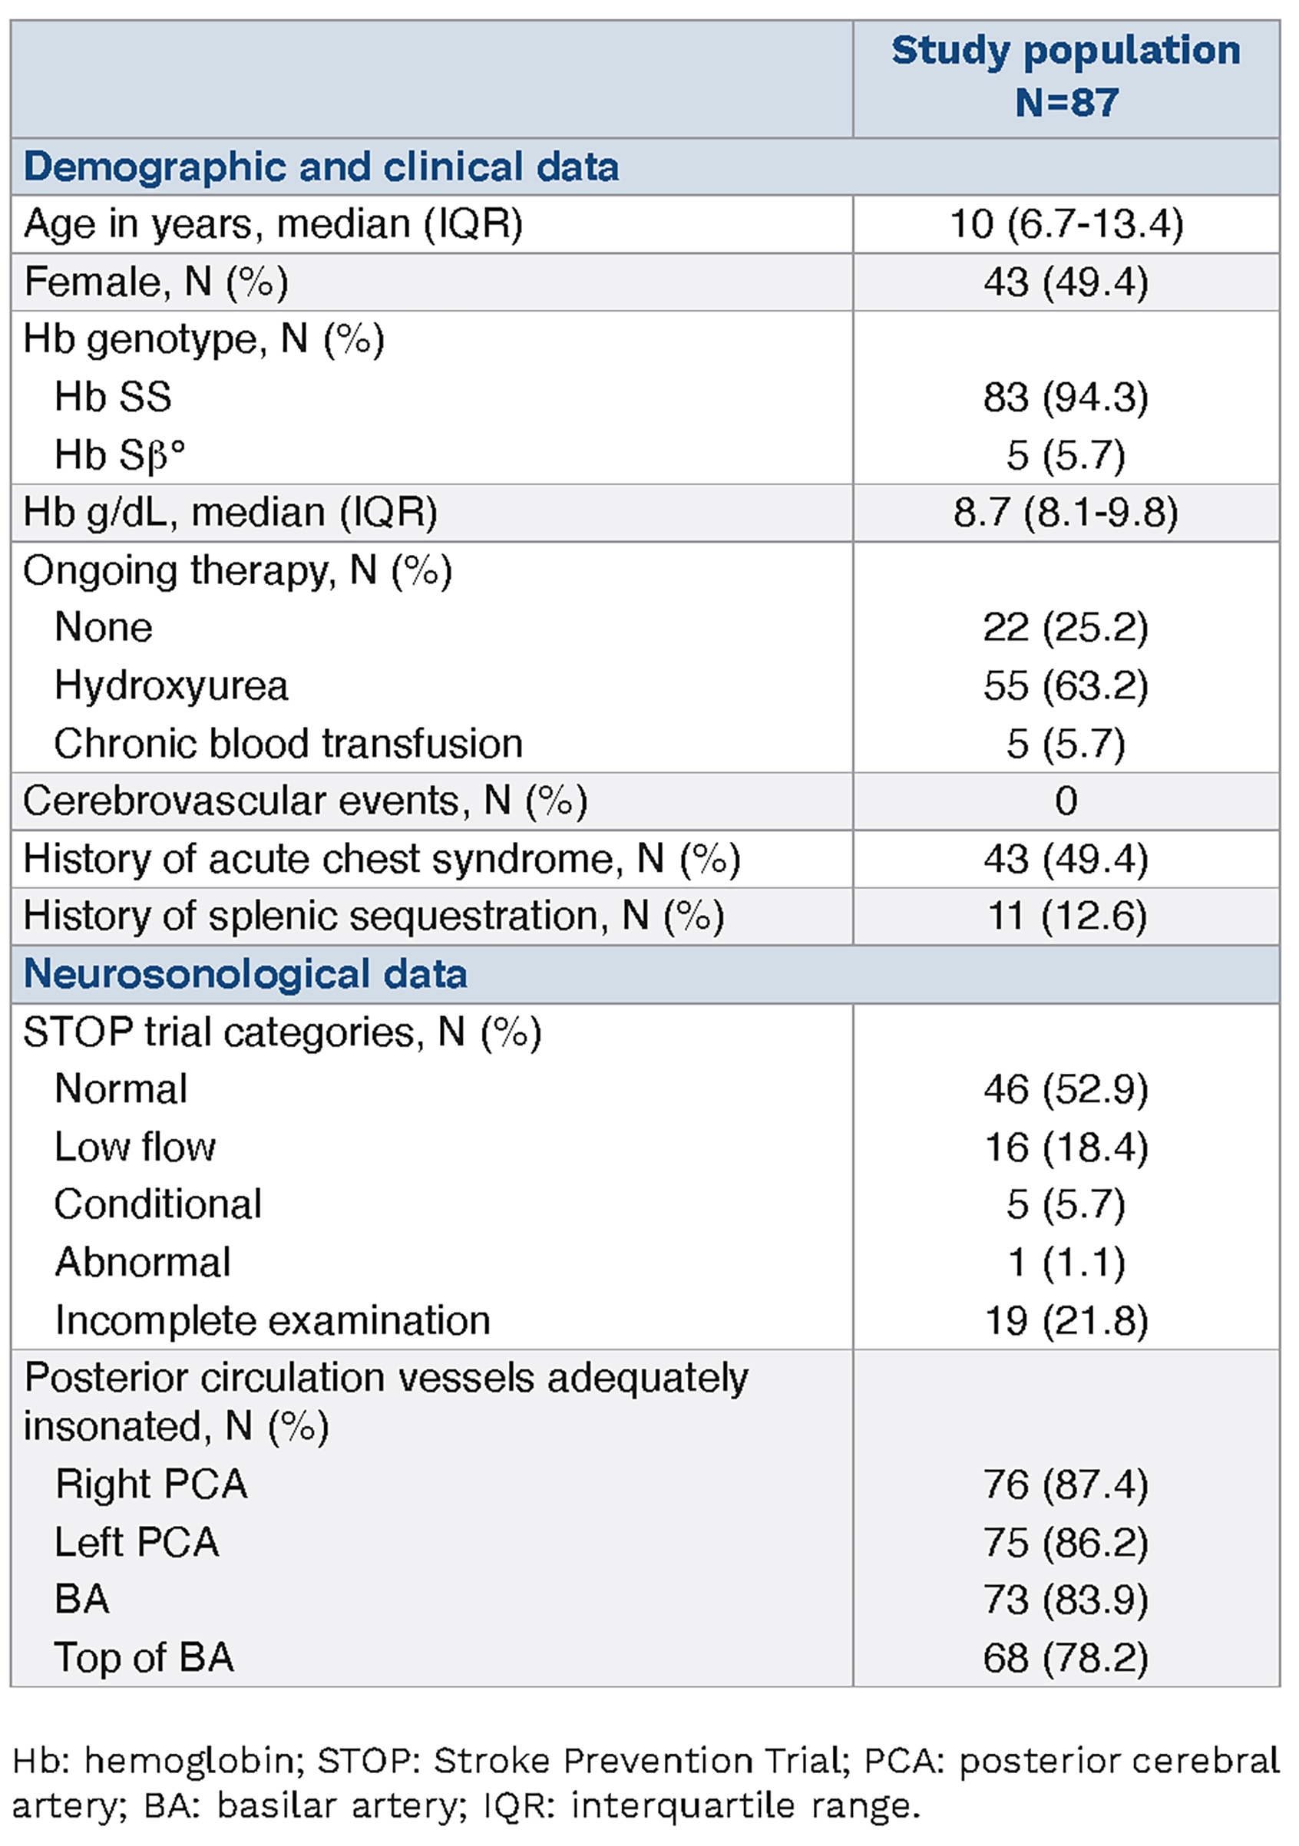
Task: Click the 'Incomplete examination' row label
Action: 272,1320
